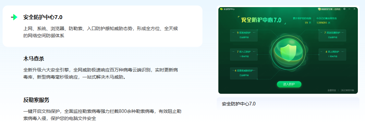Open the 7层浏览器防护 panel

pyautogui.click(x=332, y=35)
